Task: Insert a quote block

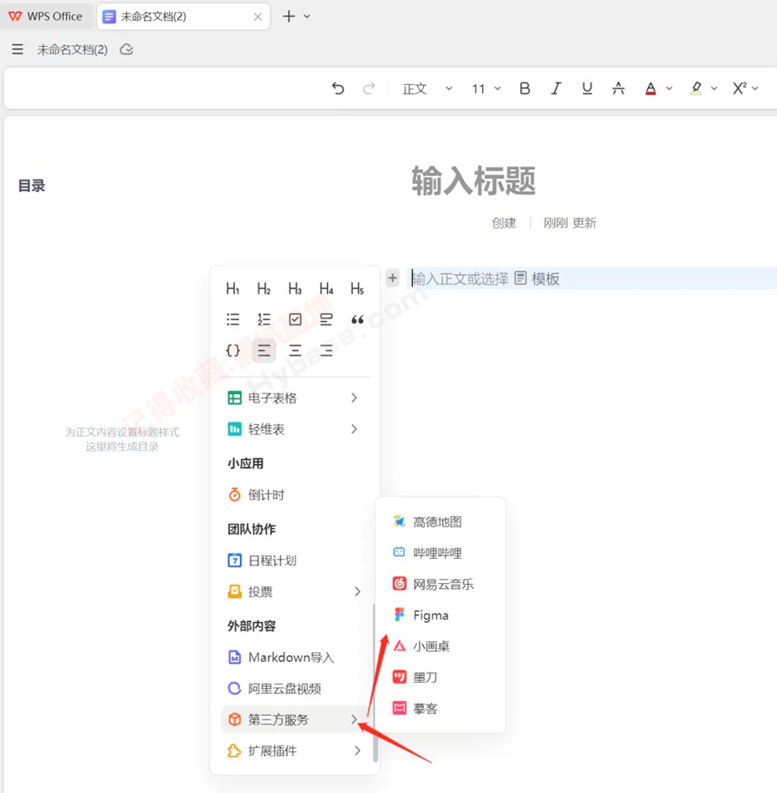Action: (357, 319)
